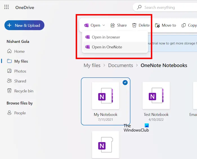
Task: Click the My files folder icon
Action: (9, 61)
